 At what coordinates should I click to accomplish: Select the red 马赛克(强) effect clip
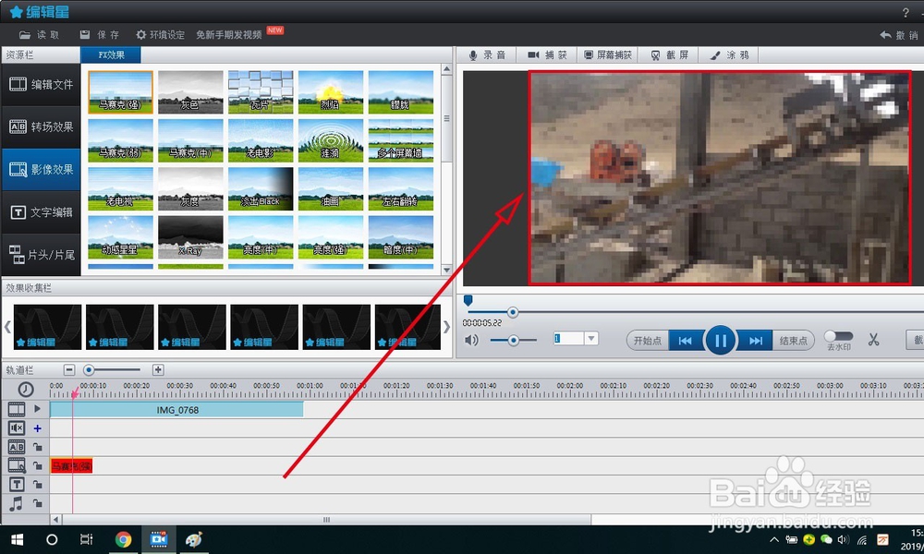(71, 466)
